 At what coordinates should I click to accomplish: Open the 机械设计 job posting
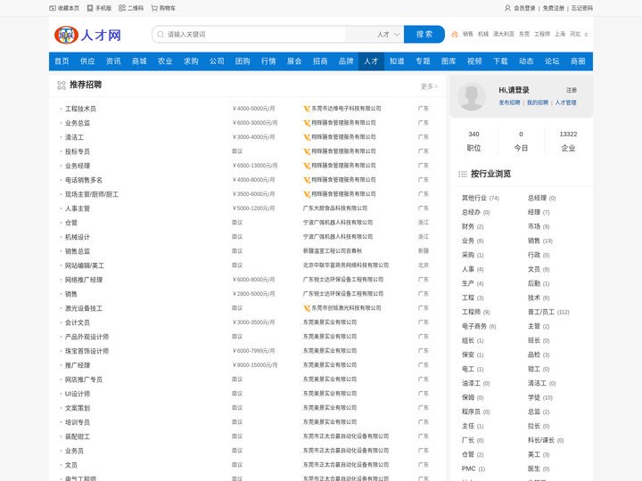78,237
